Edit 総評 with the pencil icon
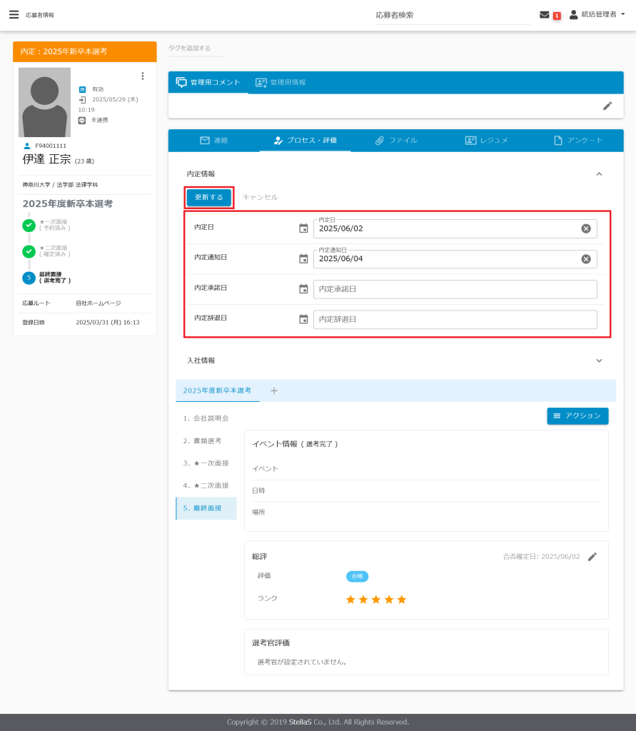636x731 pixels. (592, 557)
